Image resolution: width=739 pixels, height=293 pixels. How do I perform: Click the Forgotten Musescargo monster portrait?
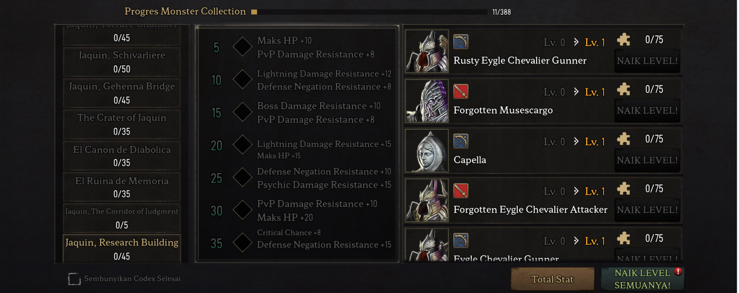427,101
